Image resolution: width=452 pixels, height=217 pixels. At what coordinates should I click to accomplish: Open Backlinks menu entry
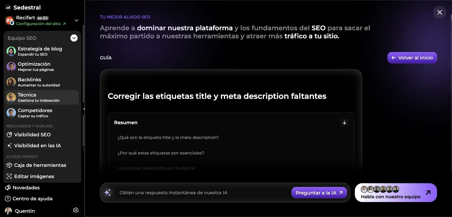pyautogui.click(x=42, y=82)
